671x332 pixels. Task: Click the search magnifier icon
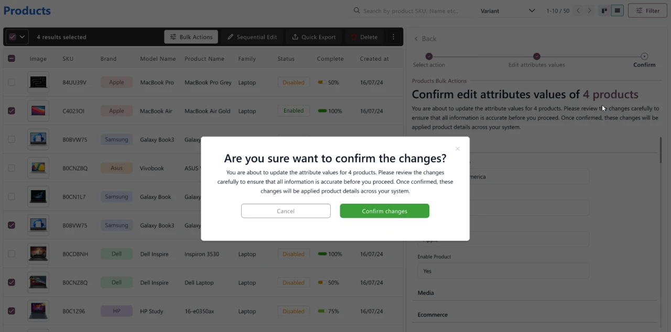[356, 10]
